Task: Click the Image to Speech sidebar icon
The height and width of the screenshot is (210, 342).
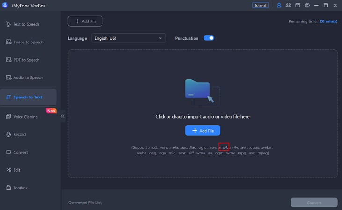Action: click(x=8, y=42)
